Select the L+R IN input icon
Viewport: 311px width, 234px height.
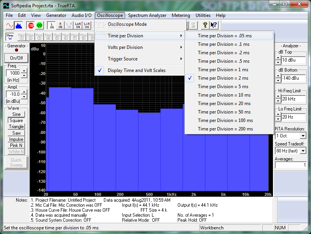78,25
